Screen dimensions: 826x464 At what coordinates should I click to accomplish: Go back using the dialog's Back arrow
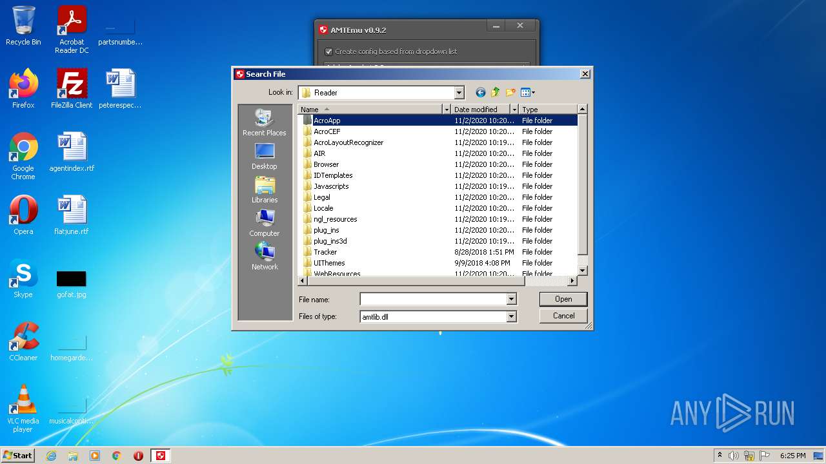click(480, 92)
